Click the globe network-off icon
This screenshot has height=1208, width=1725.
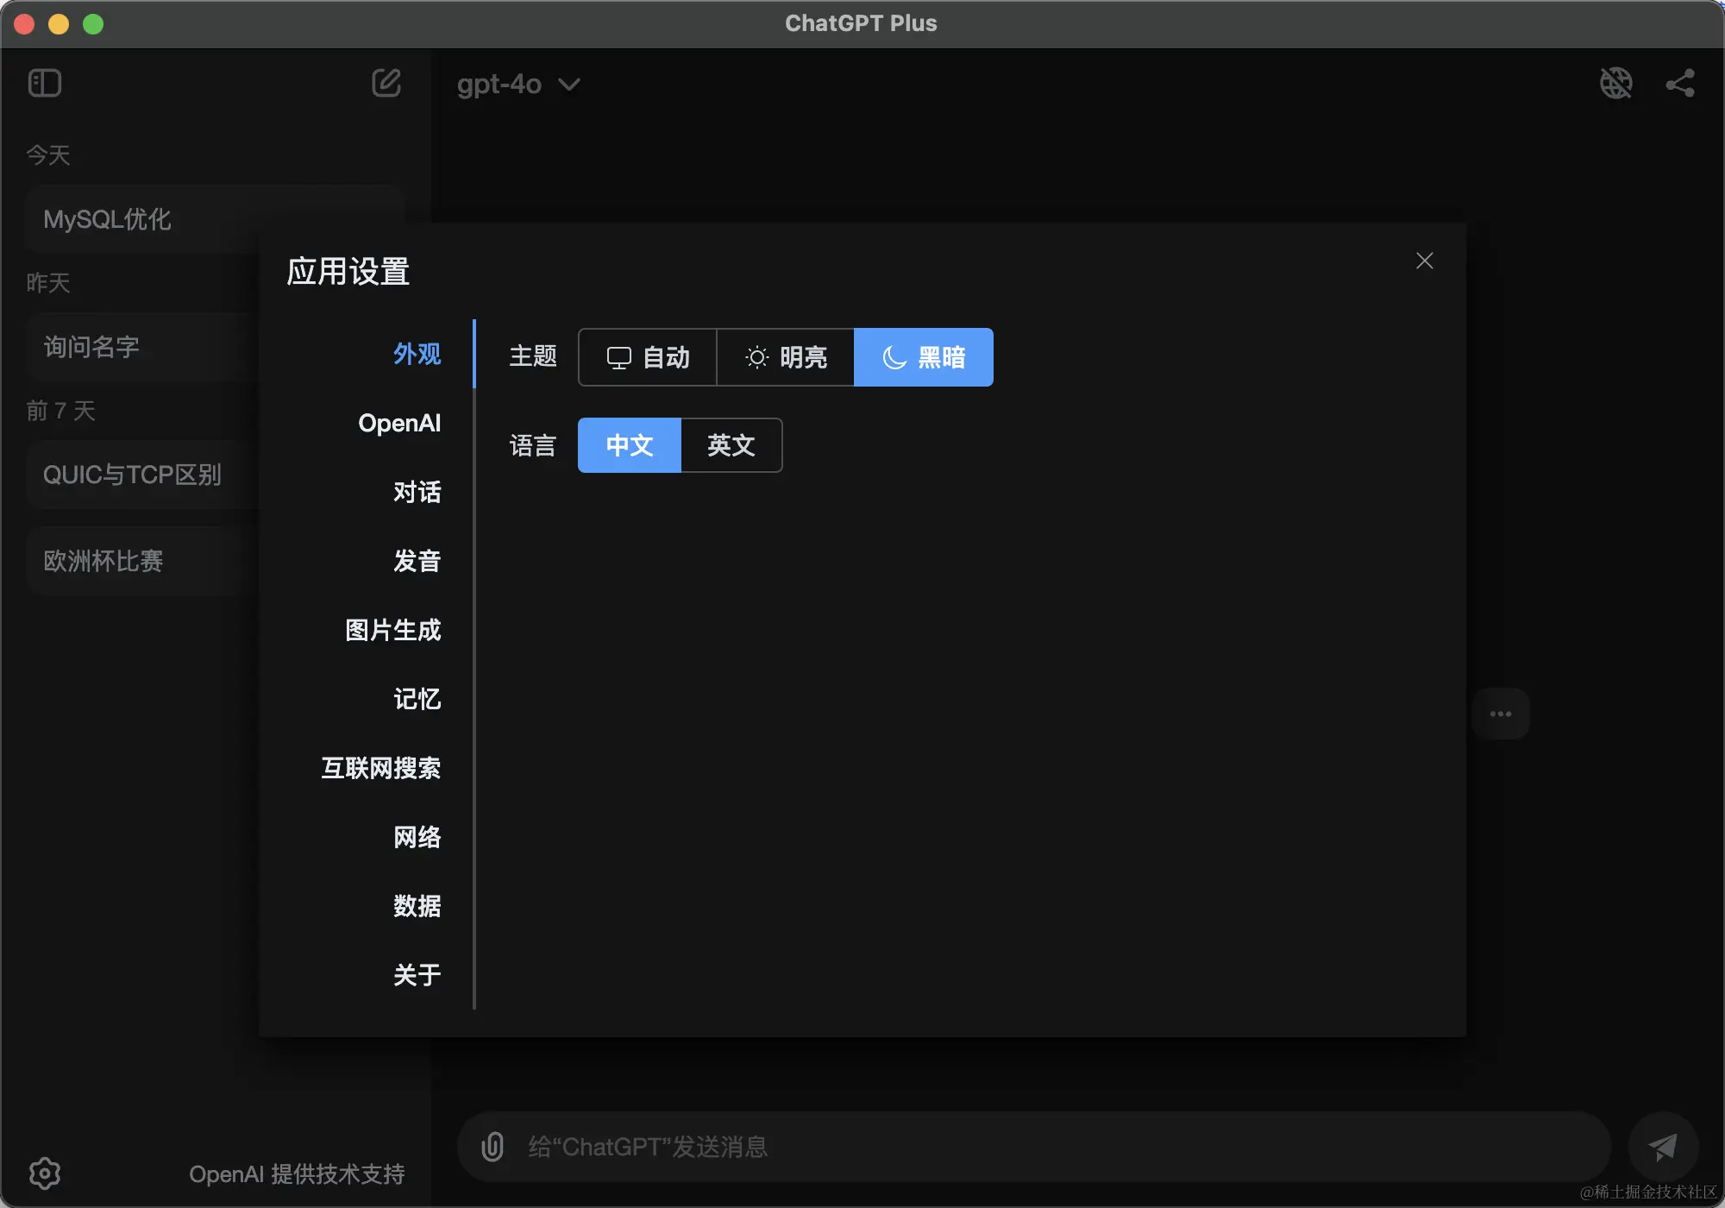[x=1615, y=83]
